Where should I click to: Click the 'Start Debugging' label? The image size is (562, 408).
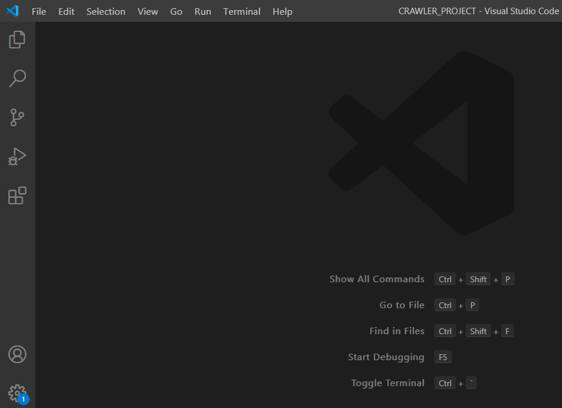pyautogui.click(x=386, y=357)
